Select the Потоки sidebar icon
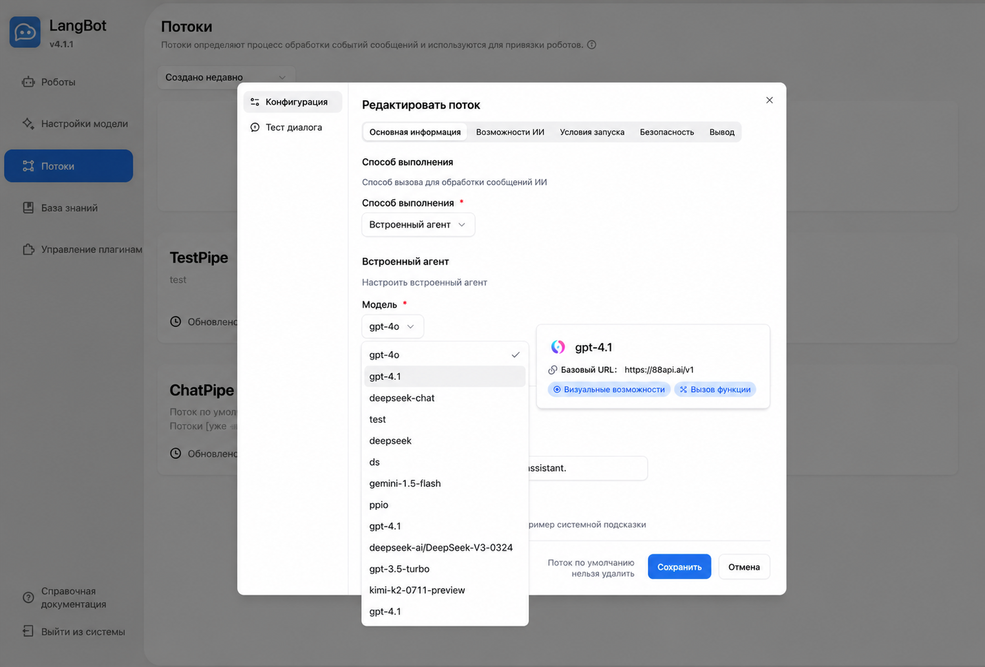985x667 pixels. (28, 166)
